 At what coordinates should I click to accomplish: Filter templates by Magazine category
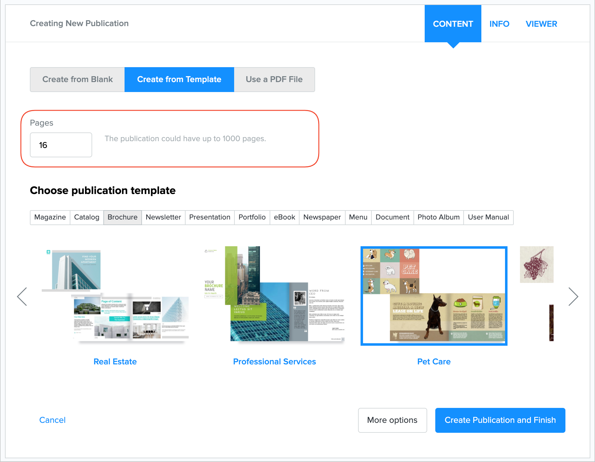pyautogui.click(x=50, y=217)
